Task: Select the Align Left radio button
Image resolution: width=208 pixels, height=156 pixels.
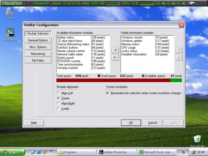Action: tap(65, 93)
